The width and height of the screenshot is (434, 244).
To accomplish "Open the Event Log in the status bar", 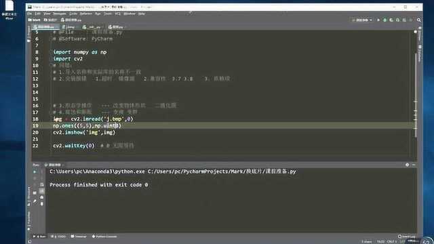I will point(407,237).
